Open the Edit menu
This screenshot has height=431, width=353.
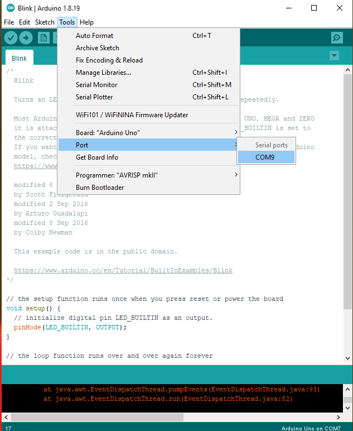click(25, 22)
